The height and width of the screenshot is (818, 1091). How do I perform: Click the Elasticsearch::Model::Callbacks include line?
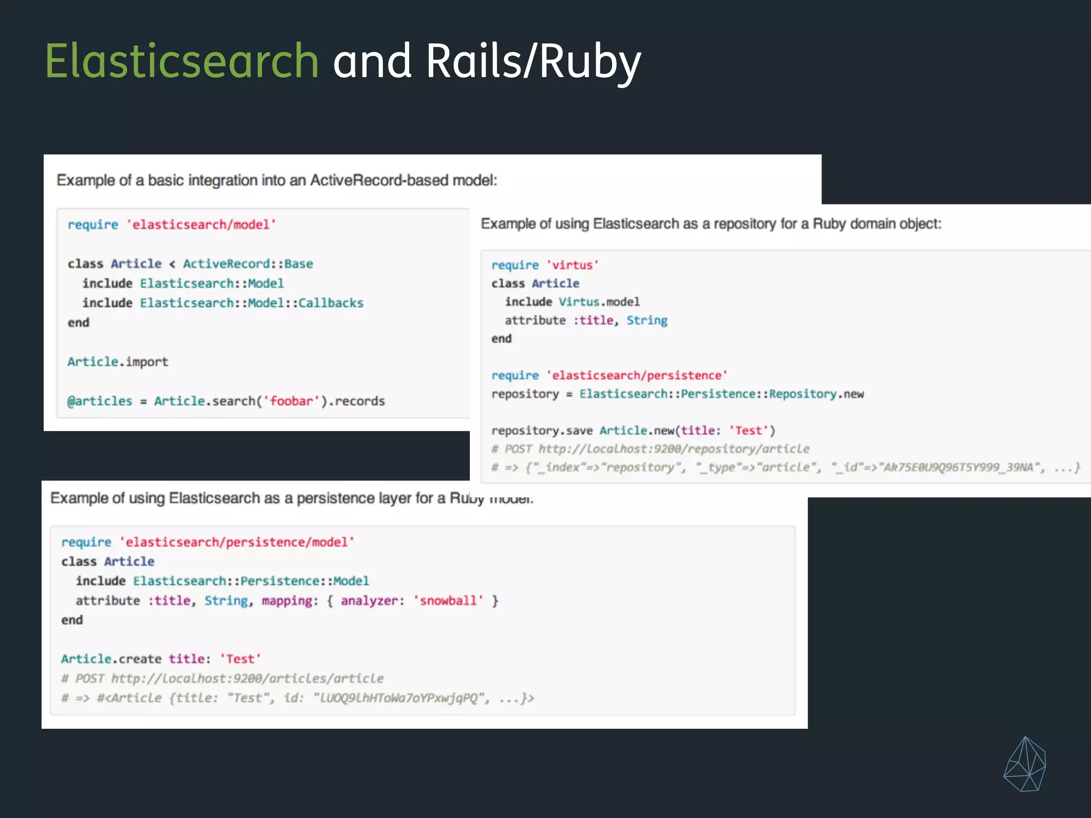pos(223,303)
